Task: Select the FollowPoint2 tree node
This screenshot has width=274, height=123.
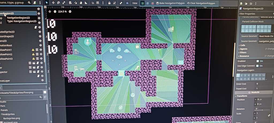Action: pyautogui.click(x=6, y=54)
